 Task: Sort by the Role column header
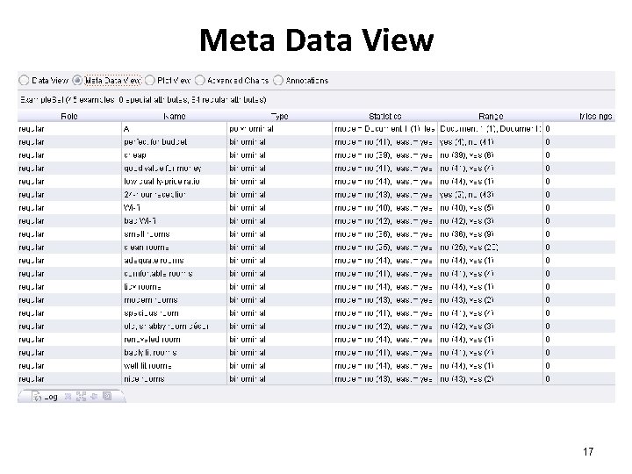click(69, 116)
